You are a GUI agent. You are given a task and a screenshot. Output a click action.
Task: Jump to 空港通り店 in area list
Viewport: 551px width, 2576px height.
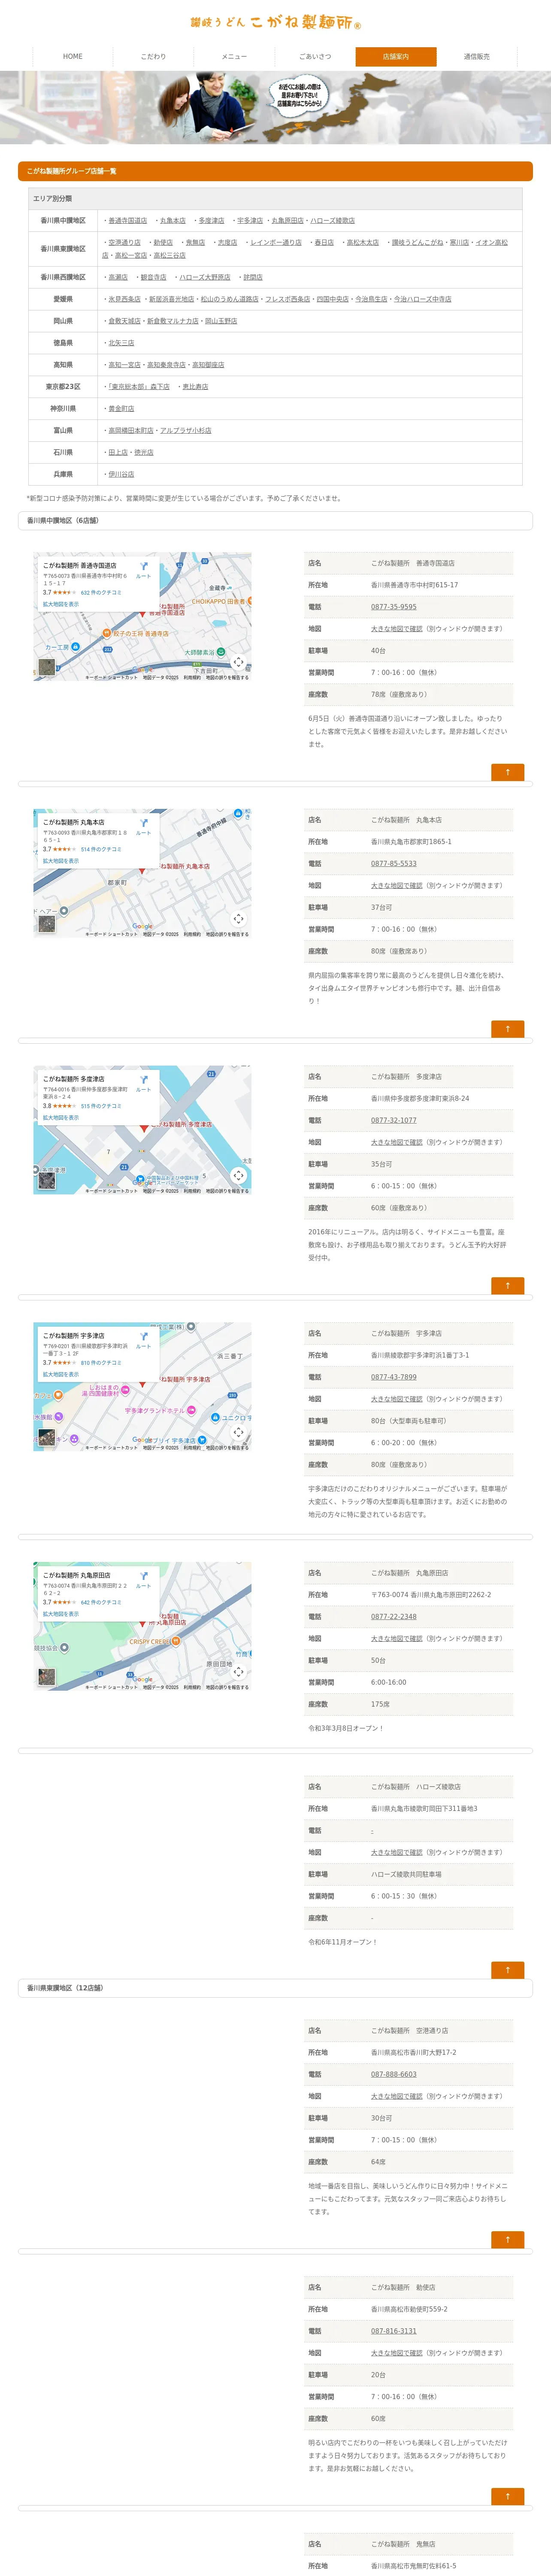pos(125,242)
